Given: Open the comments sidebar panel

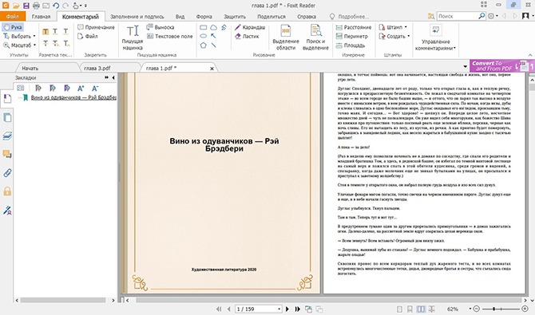Looking at the screenshot, I should click(7, 155).
